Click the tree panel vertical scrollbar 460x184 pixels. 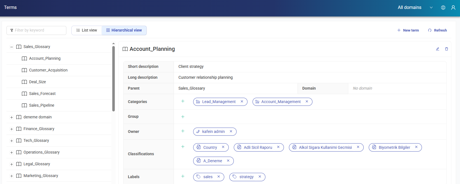113,78
